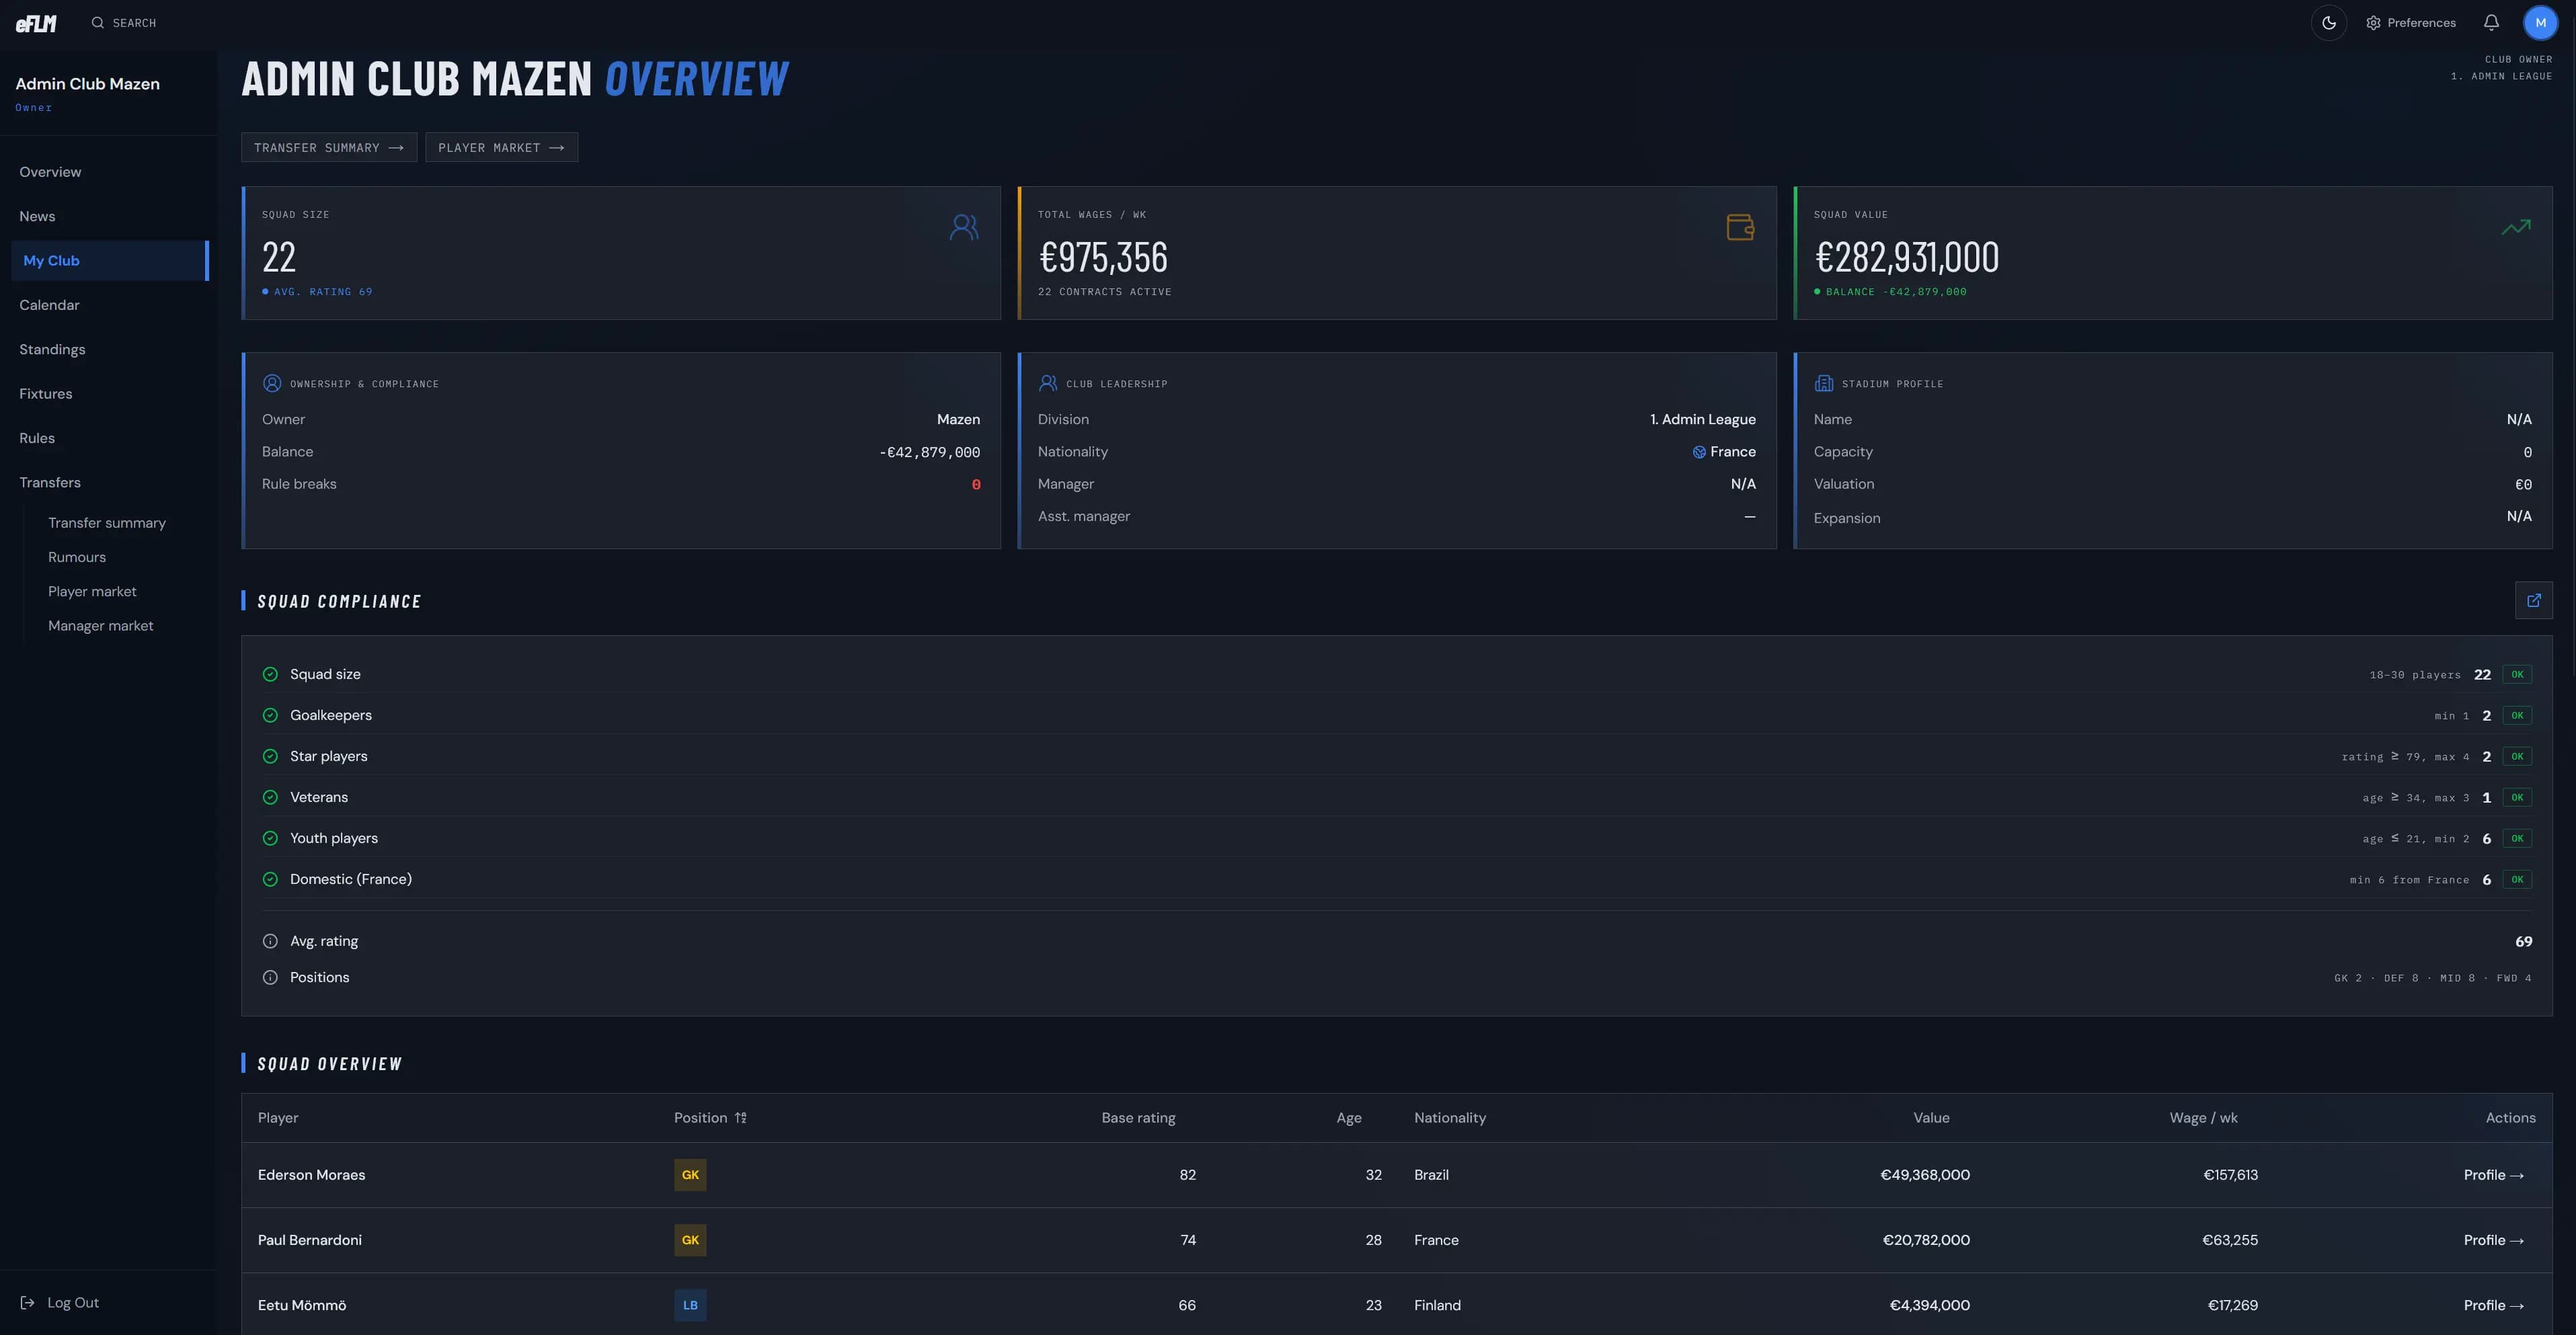Sort table by Position column
Screen dimensions: 2576x1335
pyautogui.click(x=710, y=1118)
